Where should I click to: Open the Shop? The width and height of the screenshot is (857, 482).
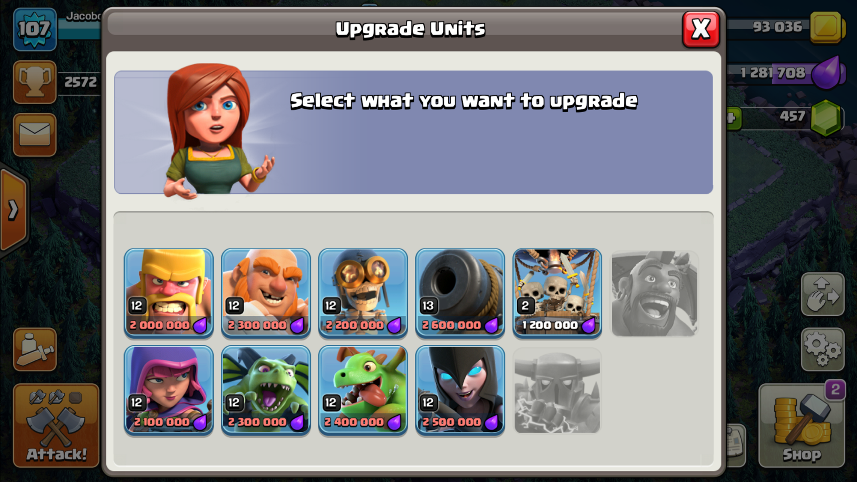(801, 425)
